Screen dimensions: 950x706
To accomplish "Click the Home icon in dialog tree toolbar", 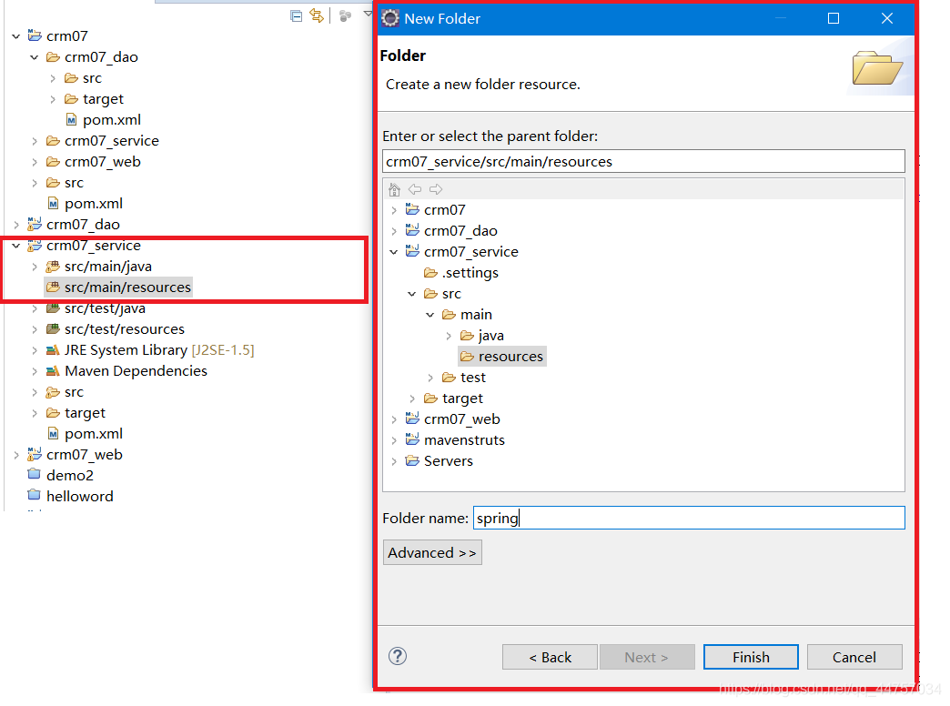I will 394,189.
